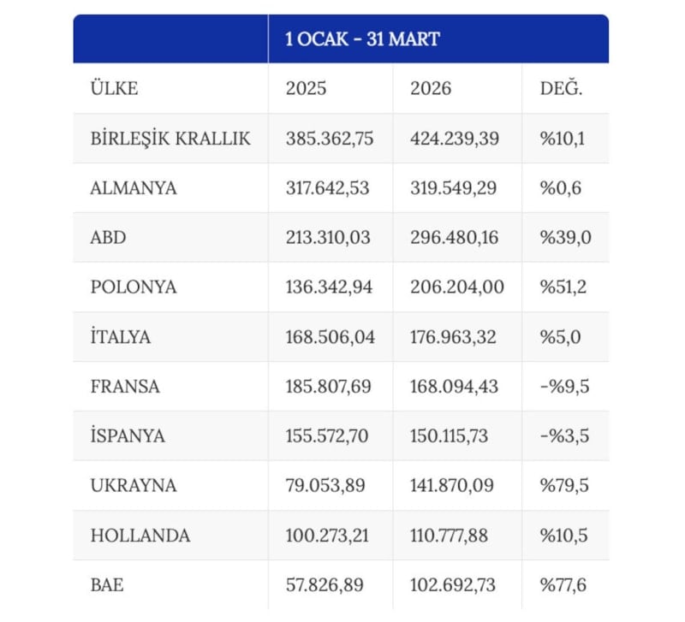Click the %77,6 change for BAE
685x622 pixels.
click(563, 585)
